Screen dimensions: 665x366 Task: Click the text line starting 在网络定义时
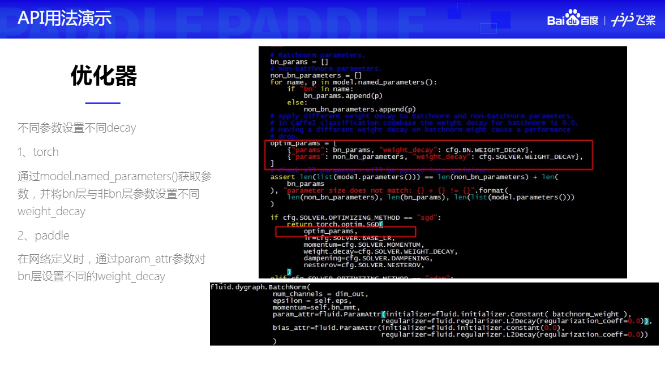pyautogui.click(x=111, y=259)
